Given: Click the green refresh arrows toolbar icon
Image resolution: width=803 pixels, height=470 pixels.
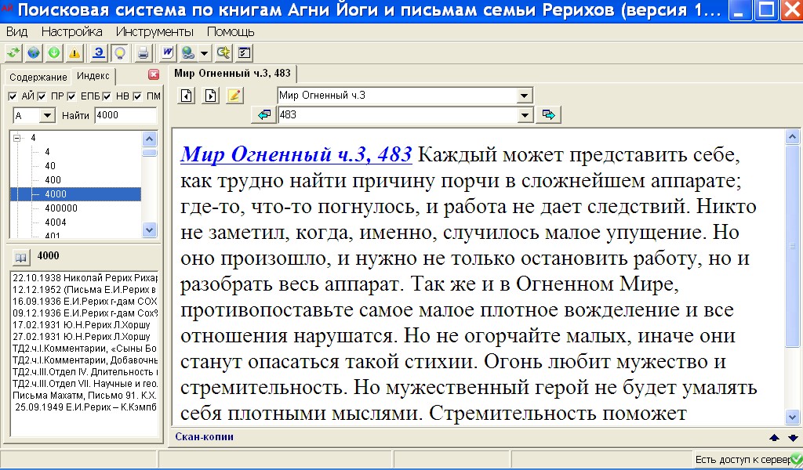Looking at the screenshot, I should coord(13,53).
